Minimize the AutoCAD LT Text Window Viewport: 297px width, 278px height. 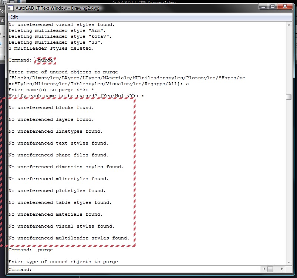coord(263,7)
